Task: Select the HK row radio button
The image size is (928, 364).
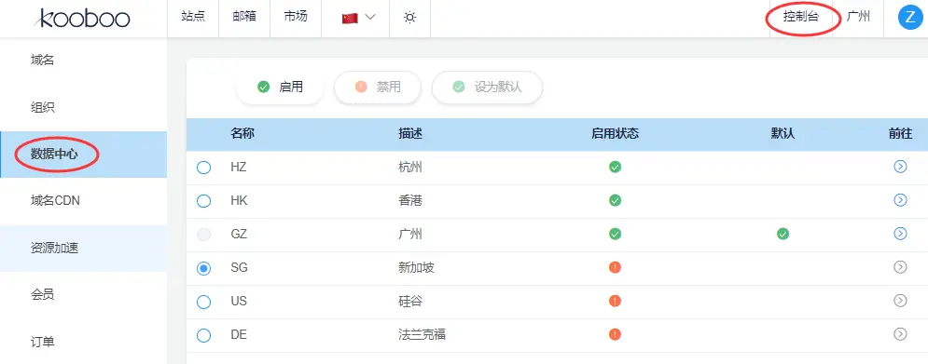Action: tap(203, 201)
